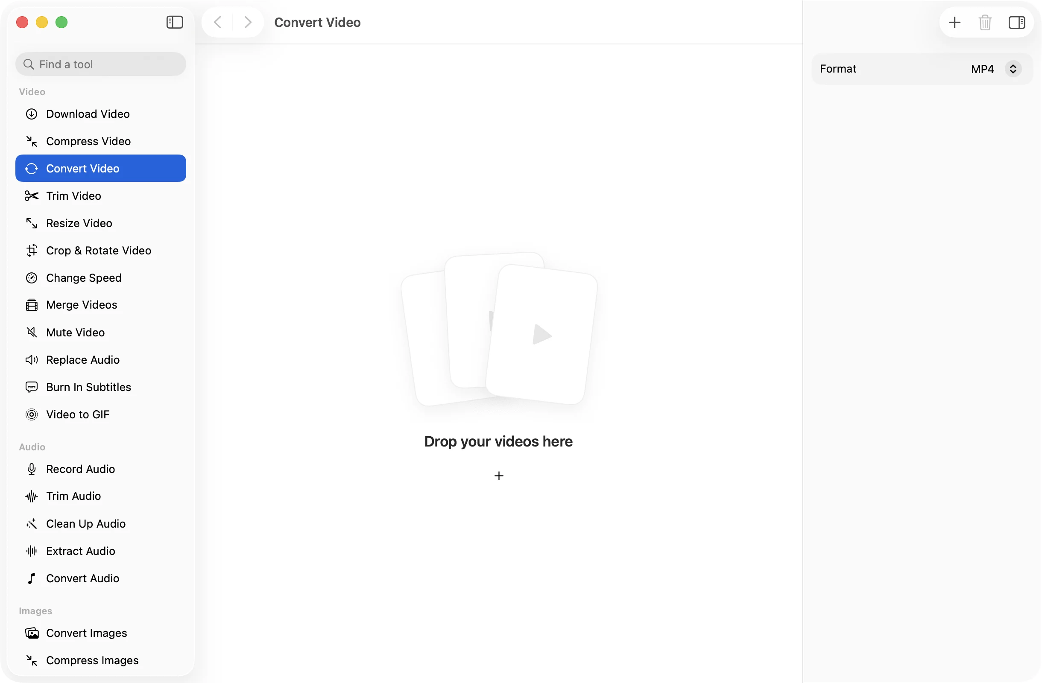
Task: Select Burn In Subtitles
Action: point(101,387)
